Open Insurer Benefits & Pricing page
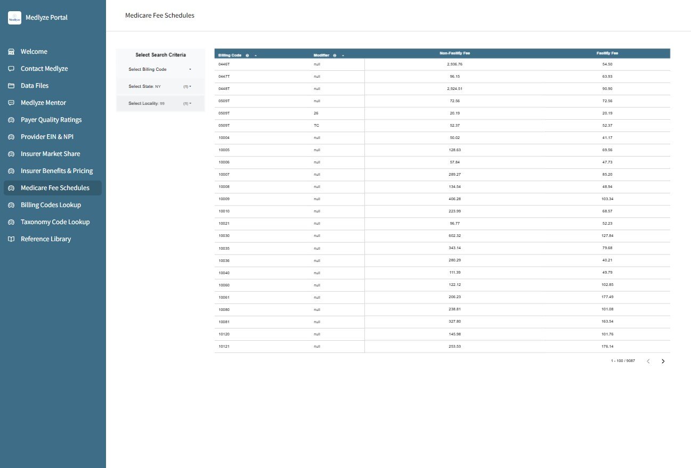Image resolution: width=691 pixels, height=468 pixels. pos(52,171)
